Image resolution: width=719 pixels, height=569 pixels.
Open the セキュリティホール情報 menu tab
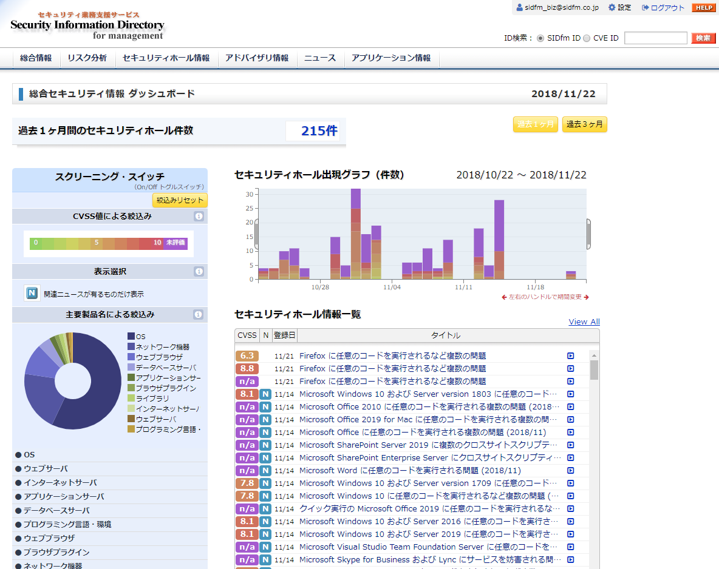[166, 58]
